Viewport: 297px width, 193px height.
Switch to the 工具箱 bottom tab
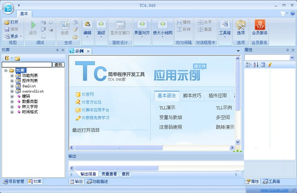tap(271, 182)
